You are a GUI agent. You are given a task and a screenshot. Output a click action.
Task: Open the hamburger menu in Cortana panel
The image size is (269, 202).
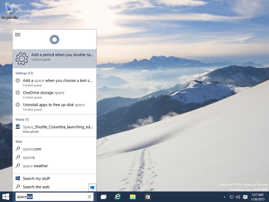pos(18,35)
